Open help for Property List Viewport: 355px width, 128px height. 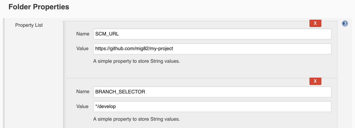click(x=345, y=24)
